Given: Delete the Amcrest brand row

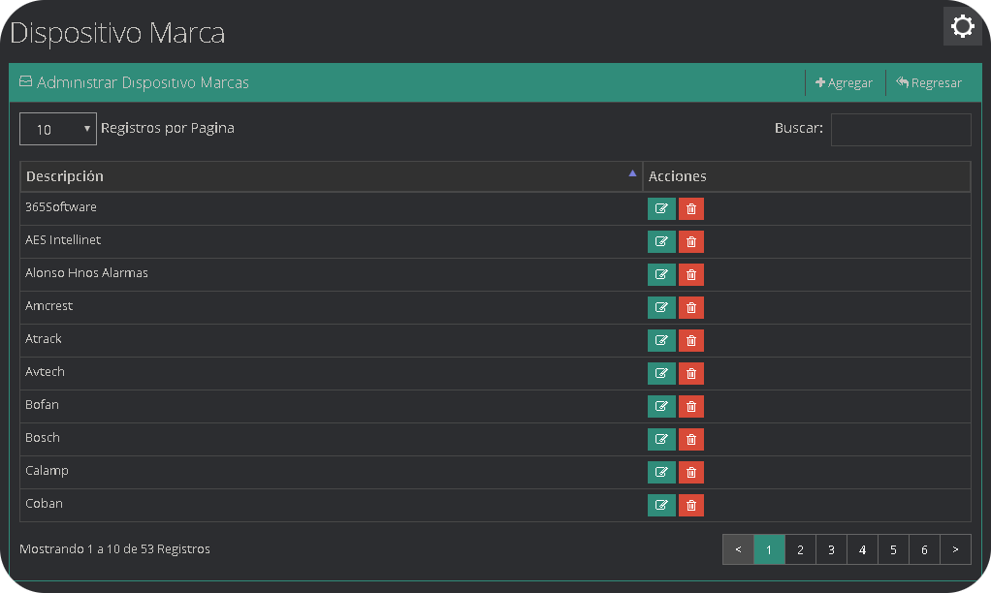Looking at the screenshot, I should coord(691,308).
